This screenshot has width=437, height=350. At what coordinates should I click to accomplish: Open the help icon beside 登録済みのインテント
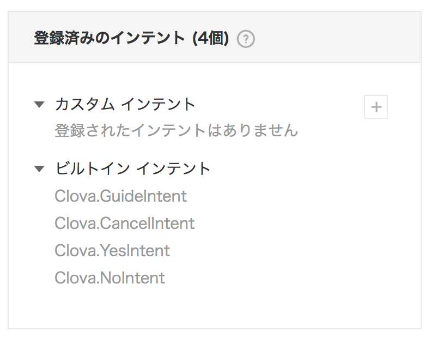[x=246, y=39]
